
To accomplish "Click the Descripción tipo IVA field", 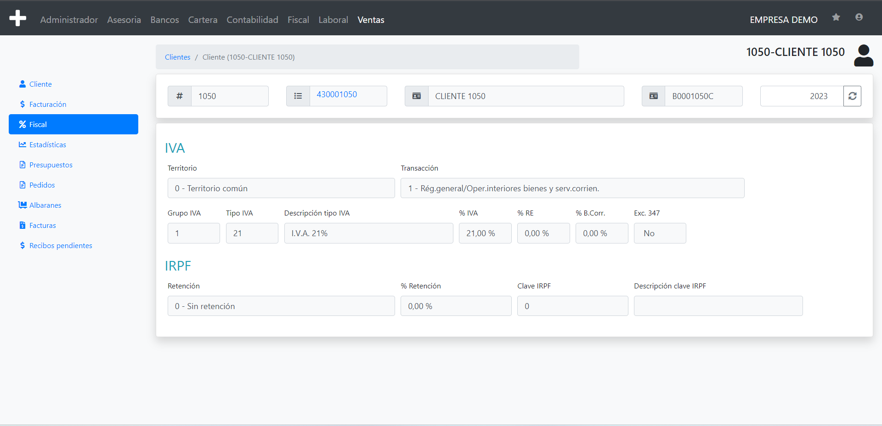I will (369, 233).
